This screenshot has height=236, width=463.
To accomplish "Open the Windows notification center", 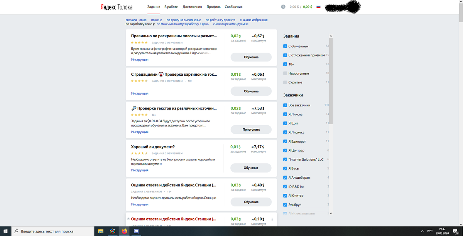I will click(455, 231).
